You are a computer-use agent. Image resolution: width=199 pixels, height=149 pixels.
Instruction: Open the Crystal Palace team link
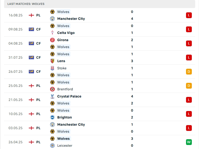coord(69,96)
